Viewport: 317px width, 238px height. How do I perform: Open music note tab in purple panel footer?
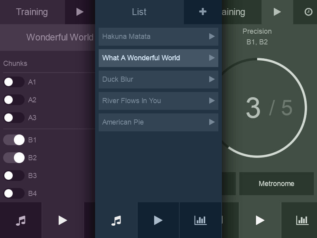pos(21,221)
